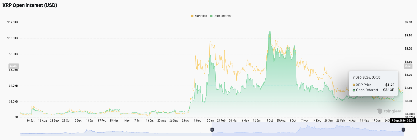Click the $2.00B left axis label
Image resolution: width=417 pixels, height=140 pixels.
tap(13, 101)
